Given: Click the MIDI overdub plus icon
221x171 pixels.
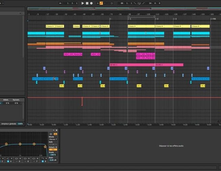Looking at the screenshot, I should point(98,3).
